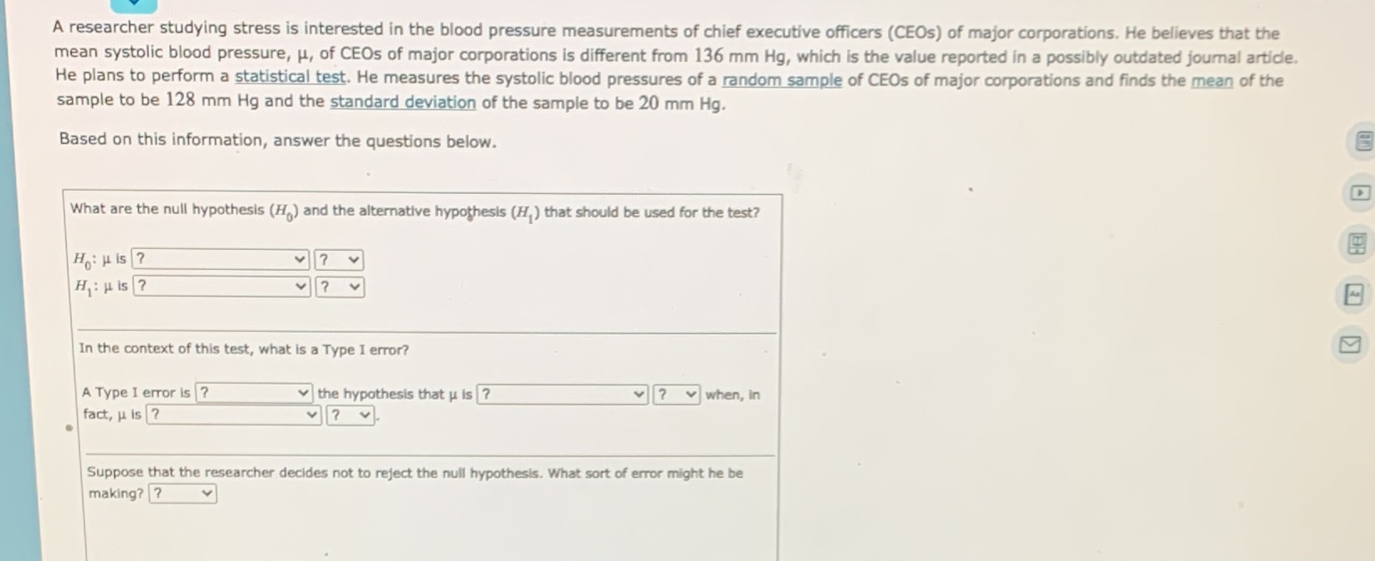The height and width of the screenshot is (561, 1375).
Task: Open the H1 hypothesis value dropdown
Action: [220, 287]
